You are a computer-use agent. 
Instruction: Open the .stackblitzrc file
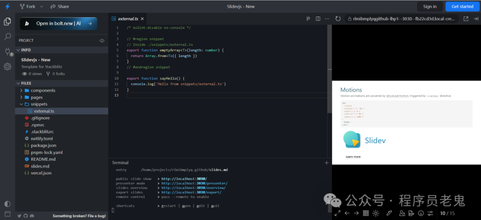tap(61, 132)
